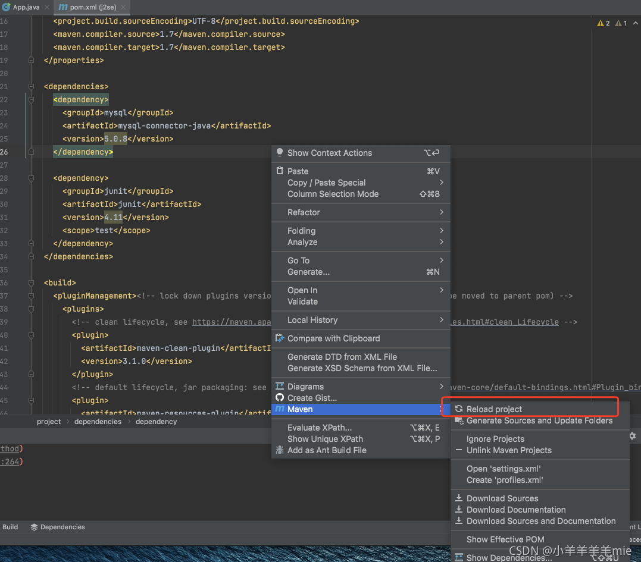The height and width of the screenshot is (562, 641).
Task: Switch to the App.java tab
Action: click(26, 7)
